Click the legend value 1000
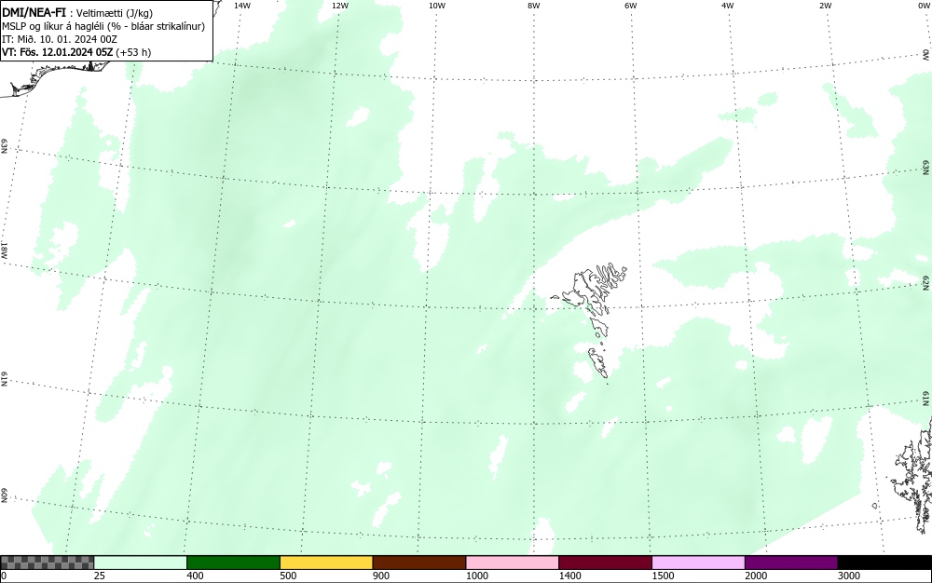Image resolution: width=932 pixels, height=583 pixels. (x=476, y=576)
